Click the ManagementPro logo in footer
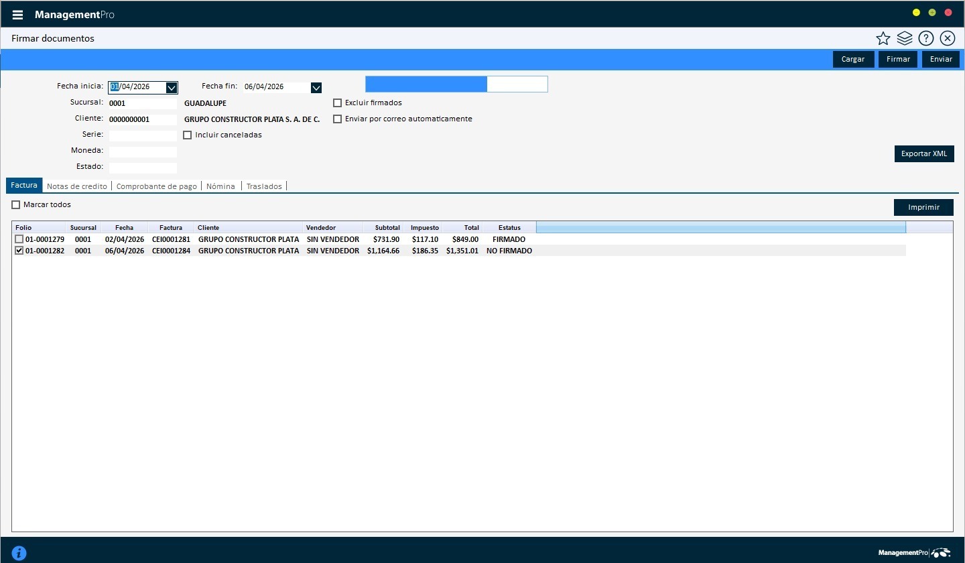The width and height of the screenshot is (965, 563). 914,553
